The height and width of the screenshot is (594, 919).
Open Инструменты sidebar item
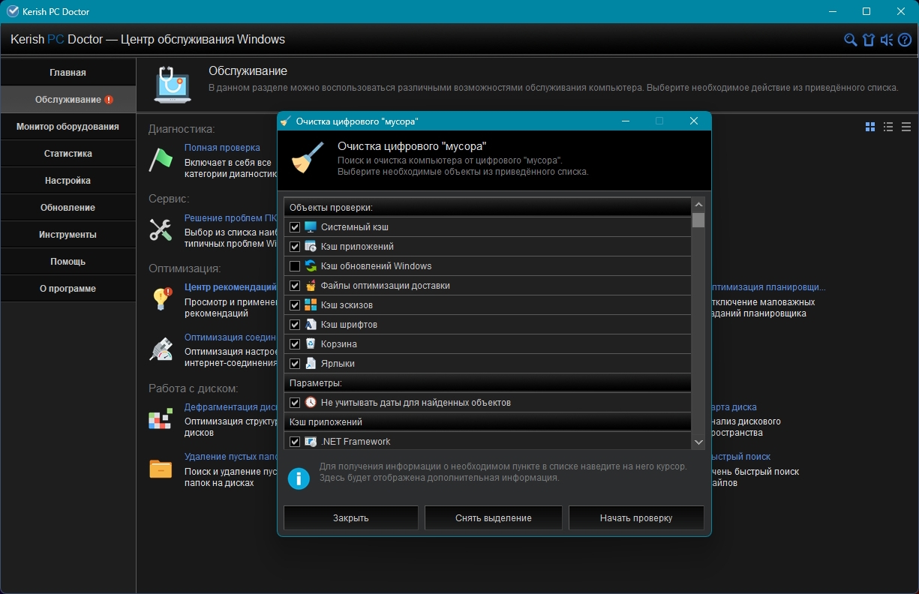click(x=68, y=235)
